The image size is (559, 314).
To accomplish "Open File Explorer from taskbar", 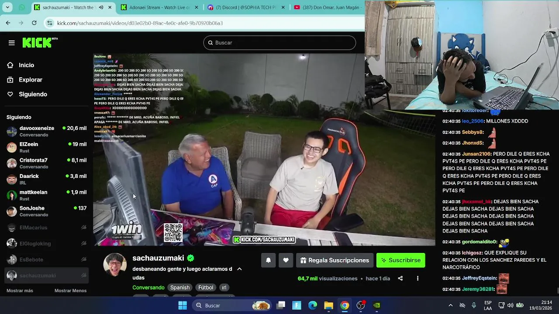I will coord(328,305).
